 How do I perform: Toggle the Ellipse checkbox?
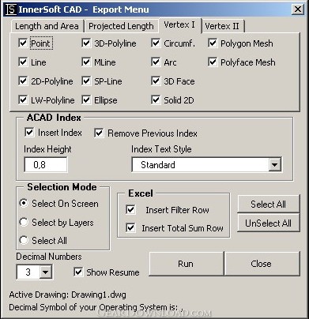pyautogui.click(x=86, y=99)
